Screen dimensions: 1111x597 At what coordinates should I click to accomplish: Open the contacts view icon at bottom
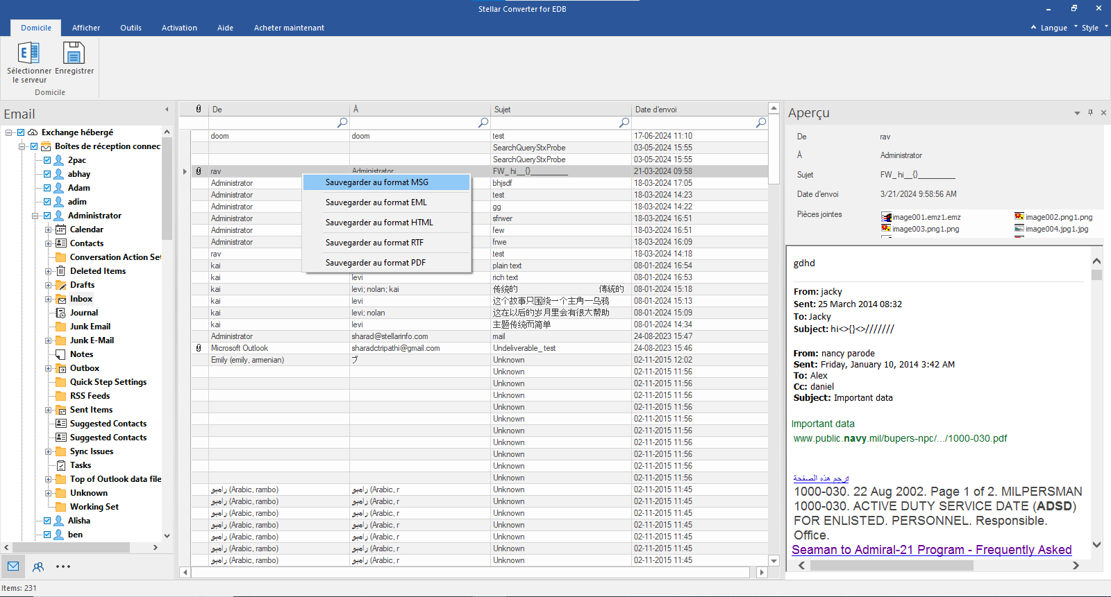point(38,566)
